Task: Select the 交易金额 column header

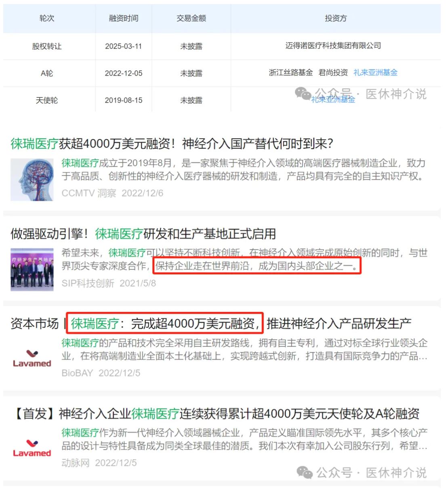Action: (x=191, y=18)
